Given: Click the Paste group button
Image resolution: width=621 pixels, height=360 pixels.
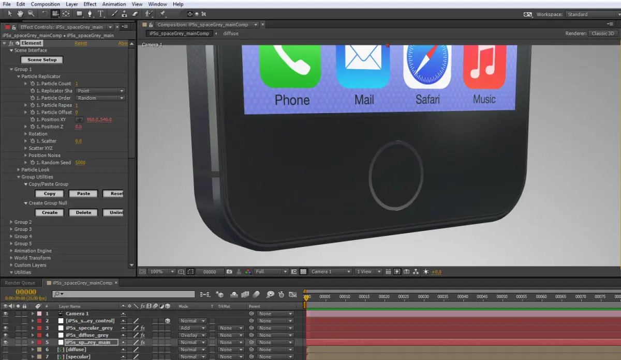Looking at the screenshot, I should pyautogui.click(x=83, y=194).
